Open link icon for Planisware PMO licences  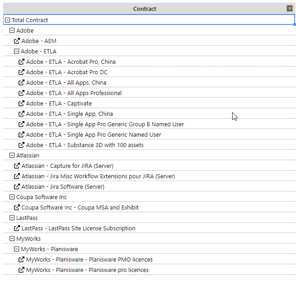[x=21, y=259]
